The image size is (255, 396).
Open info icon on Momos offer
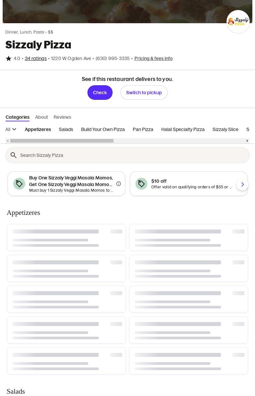point(119,184)
